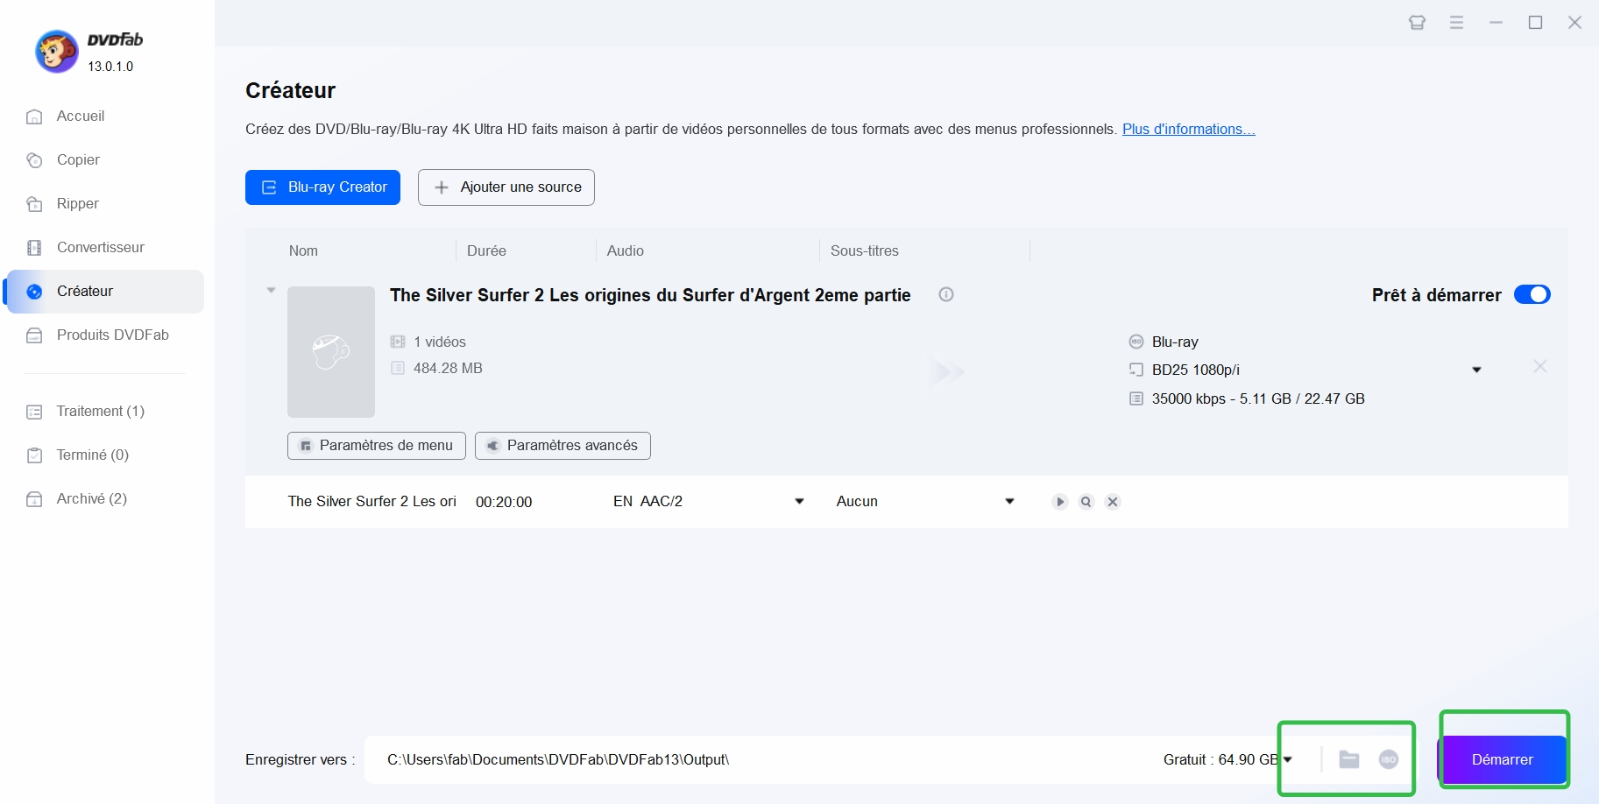1599x804 pixels.
Task: Select ISO output icon
Action: pos(1389,760)
